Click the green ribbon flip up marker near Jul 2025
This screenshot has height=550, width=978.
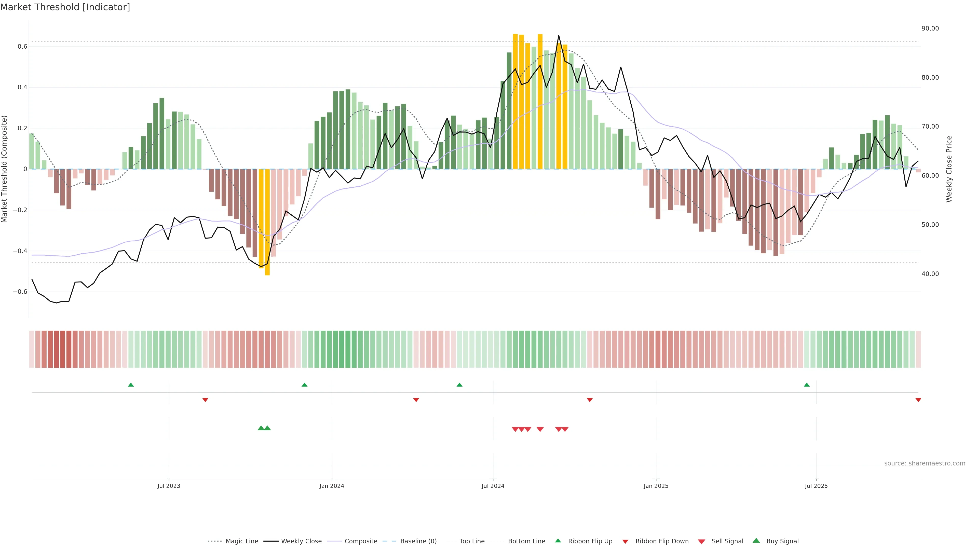(806, 385)
